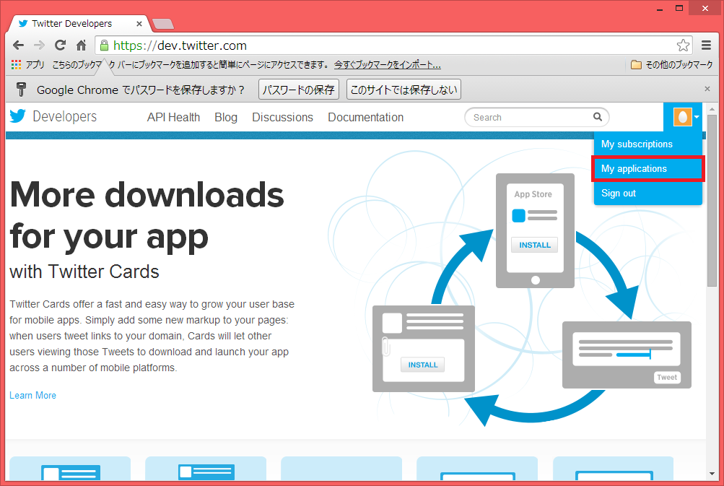Click the key icon in password bar
Viewport: 724px width, 486px height.
tap(21, 89)
